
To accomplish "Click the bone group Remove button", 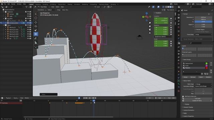I will (x=193, y=77).
